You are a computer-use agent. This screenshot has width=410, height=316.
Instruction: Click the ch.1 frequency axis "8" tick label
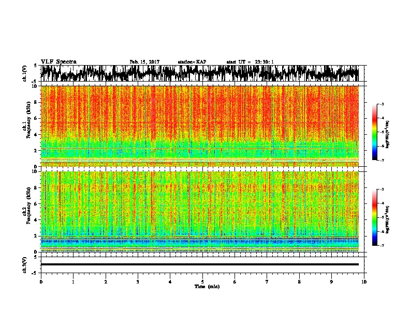36,102
